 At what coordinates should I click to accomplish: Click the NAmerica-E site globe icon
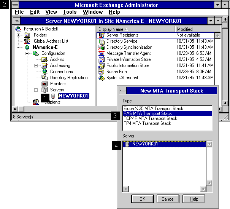tap(27, 47)
